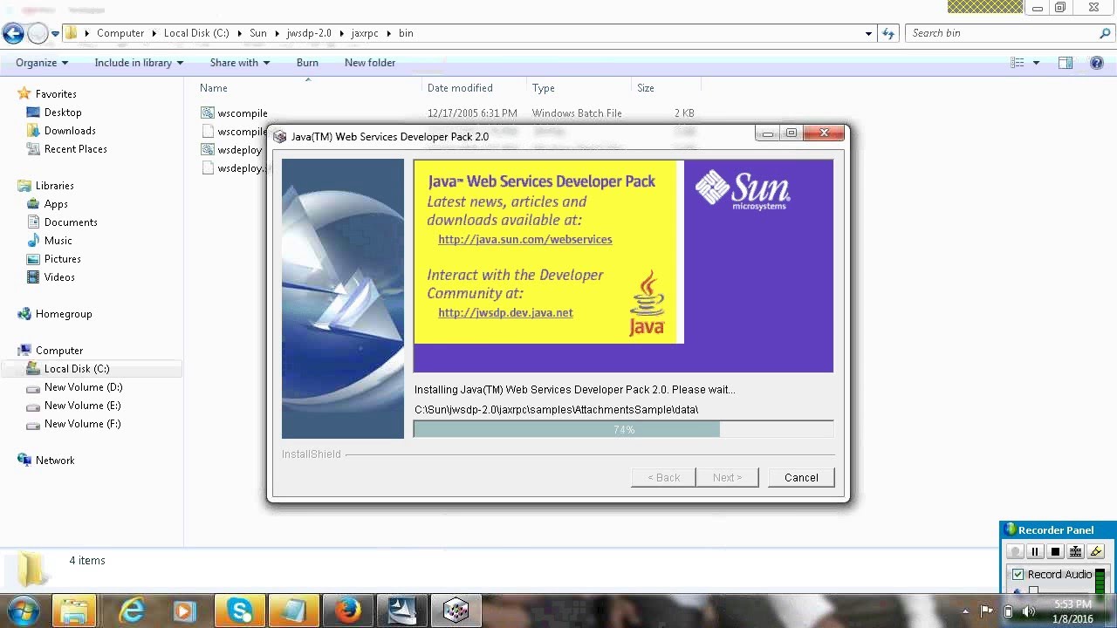Select Homegroup in navigation pane

pos(64,314)
